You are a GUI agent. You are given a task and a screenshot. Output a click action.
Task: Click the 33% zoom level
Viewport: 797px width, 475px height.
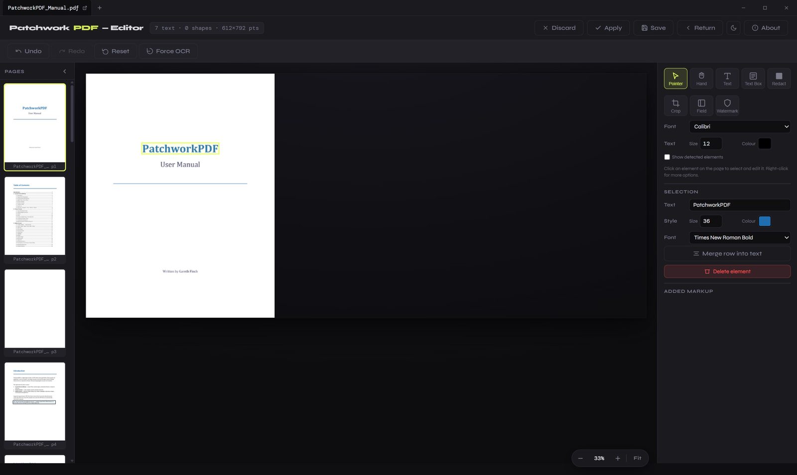pyautogui.click(x=599, y=458)
